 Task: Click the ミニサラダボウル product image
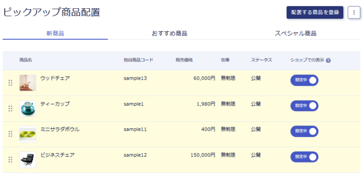click(x=28, y=134)
